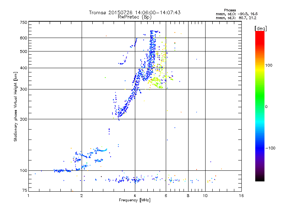Click the 'Frequency [MHz]' x-axis label
This screenshot has height=213, width=284.
[135, 200]
